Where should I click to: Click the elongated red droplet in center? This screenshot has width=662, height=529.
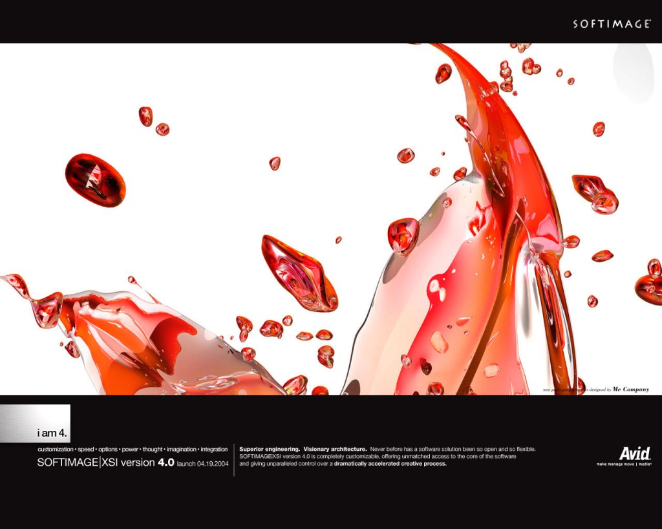pos(299,273)
